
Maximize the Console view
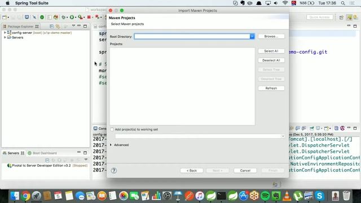tap(355, 128)
